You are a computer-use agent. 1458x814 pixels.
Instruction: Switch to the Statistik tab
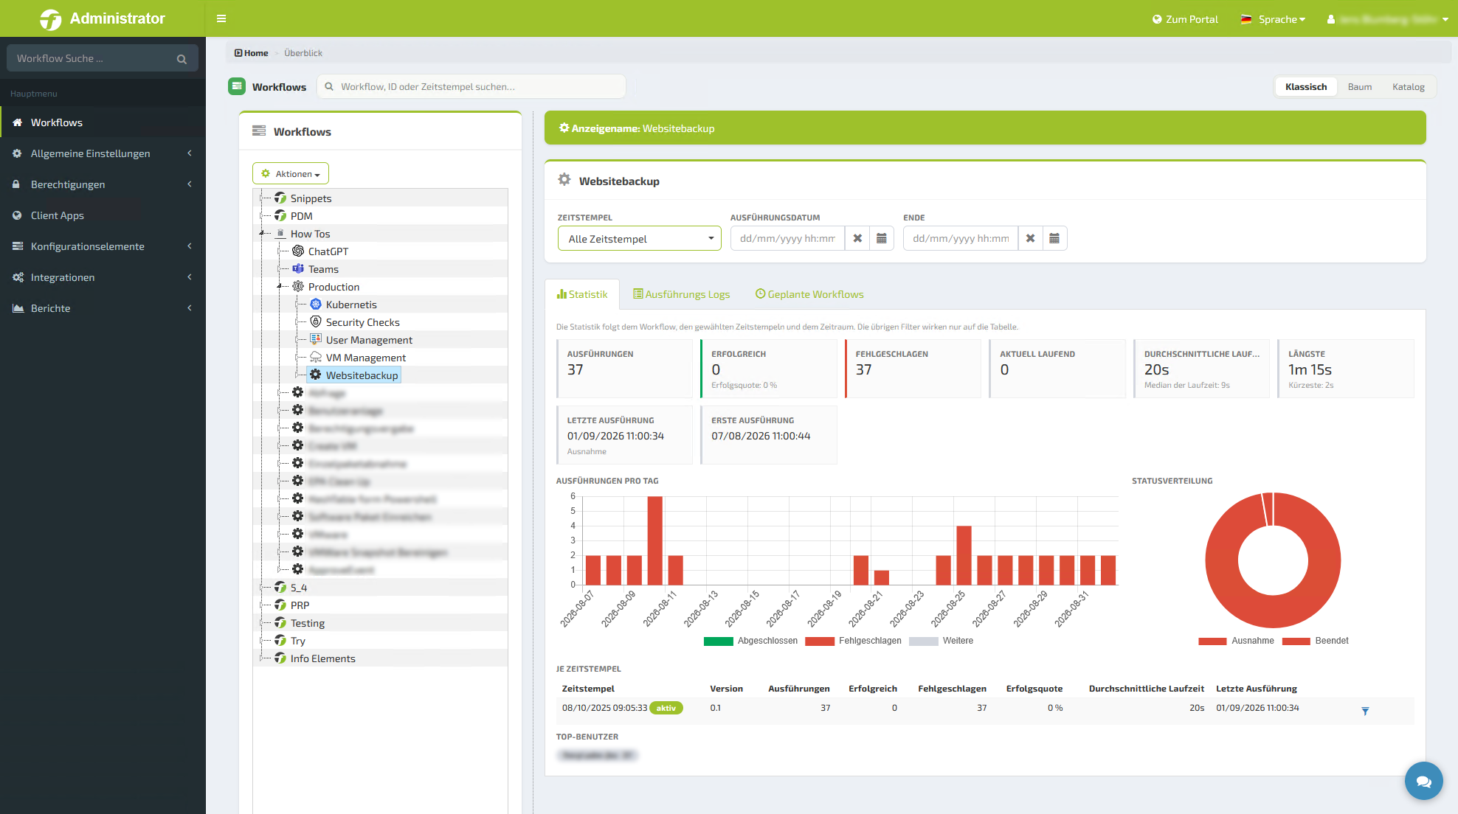[582, 294]
